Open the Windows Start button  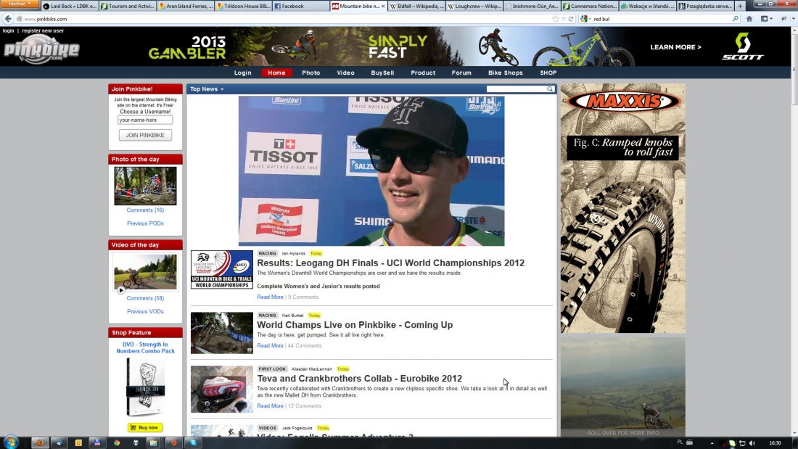[x=11, y=442]
